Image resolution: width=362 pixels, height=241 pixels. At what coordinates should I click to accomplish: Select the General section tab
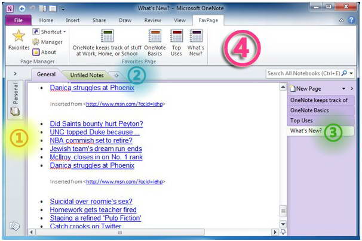(x=46, y=75)
